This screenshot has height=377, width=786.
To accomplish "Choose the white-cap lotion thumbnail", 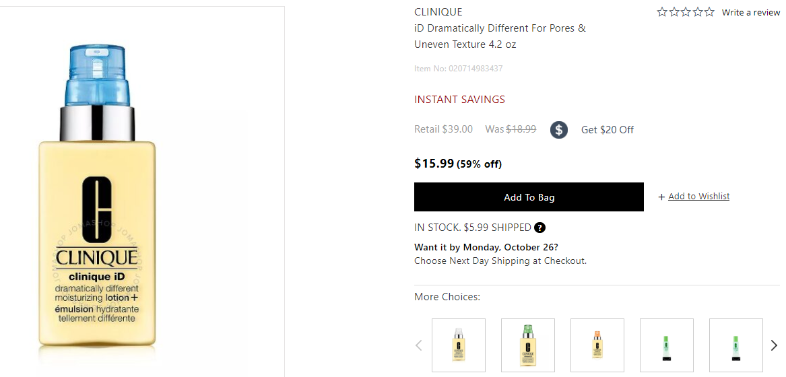I will (x=459, y=345).
